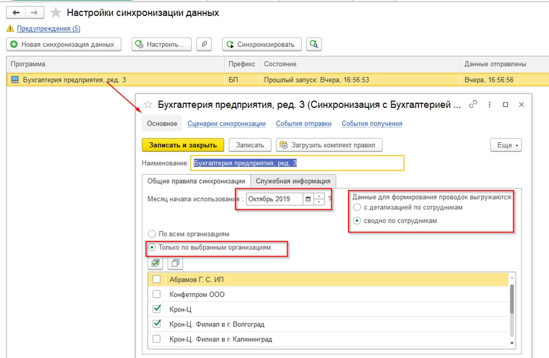This screenshot has width=549, height=358.
Task: Open the Сценарии синхронизации section
Action: (x=226, y=123)
